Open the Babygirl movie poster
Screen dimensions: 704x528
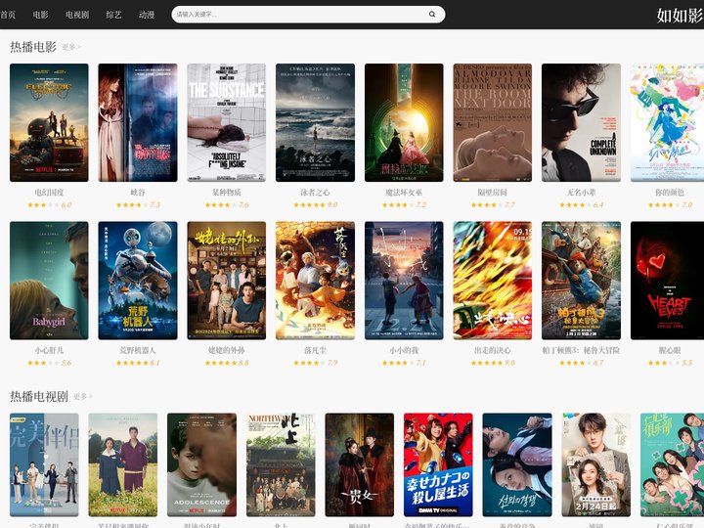[x=49, y=281]
